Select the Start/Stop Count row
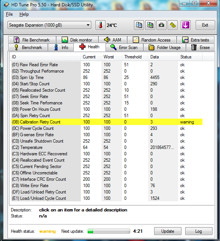This screenshot has width=220, height=241. [107, 84]
